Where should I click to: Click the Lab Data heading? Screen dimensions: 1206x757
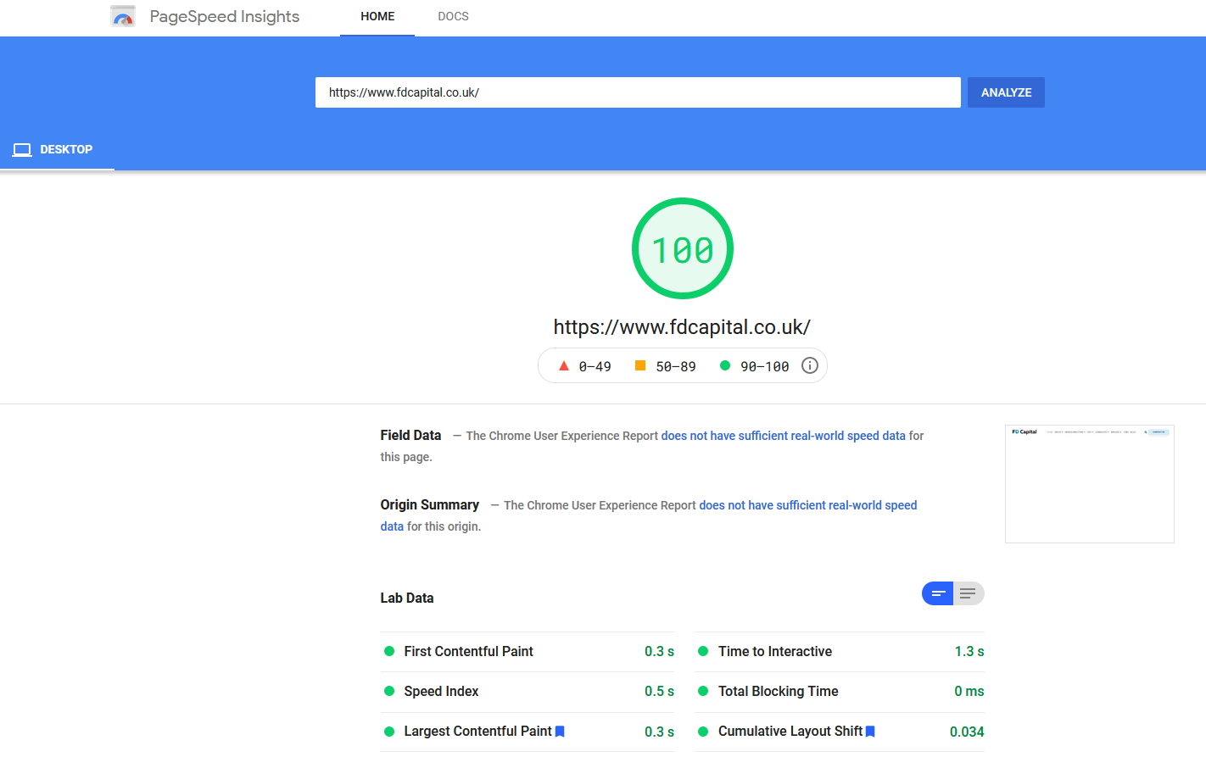pyautogui.click(x=407, y=598)
